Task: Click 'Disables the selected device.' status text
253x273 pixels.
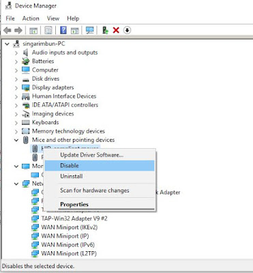Action: [38, 266]
